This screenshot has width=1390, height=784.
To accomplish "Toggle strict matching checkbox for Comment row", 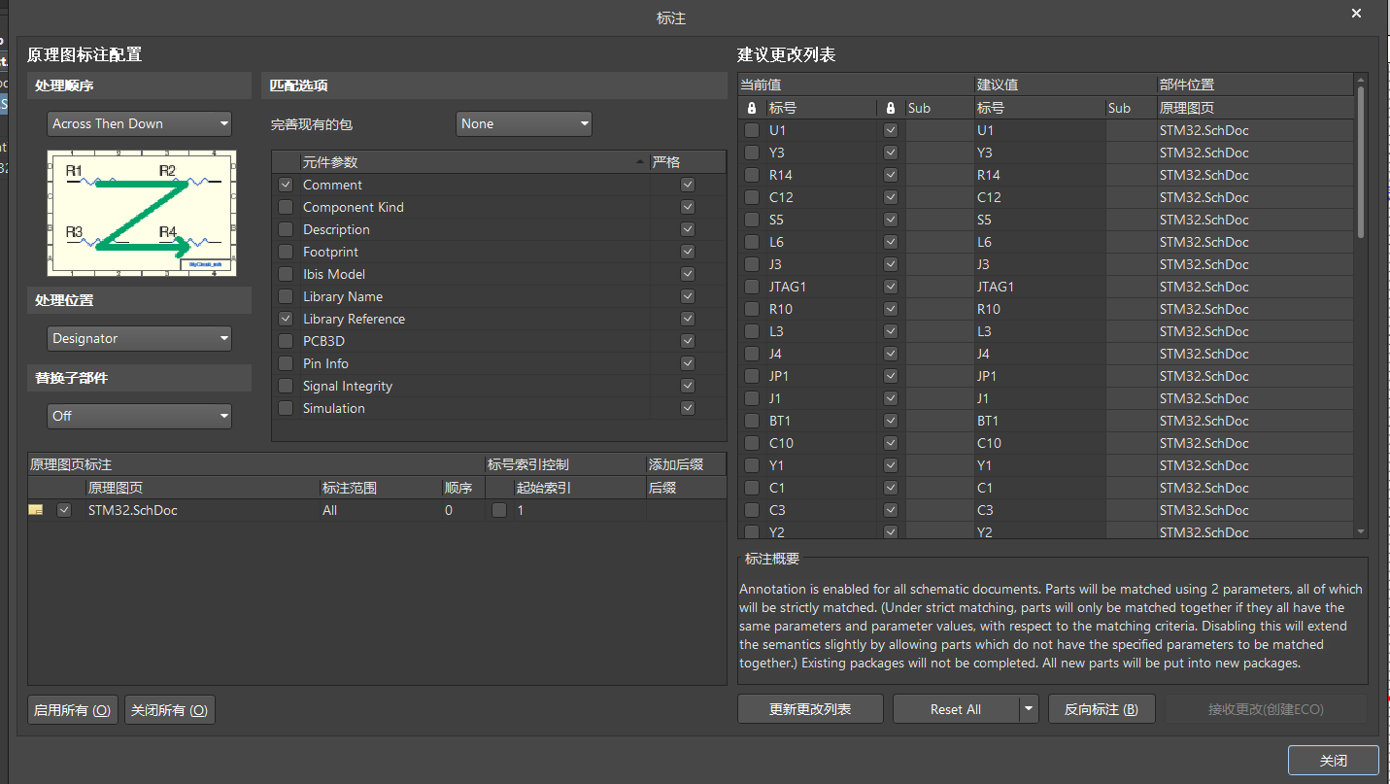I will (688, 185).
